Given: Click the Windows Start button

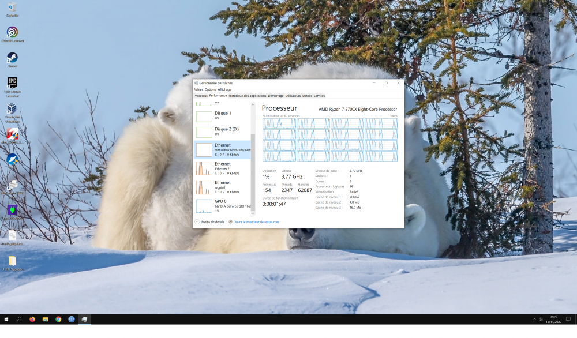Looking at the screenshot, I should point(6,319).
